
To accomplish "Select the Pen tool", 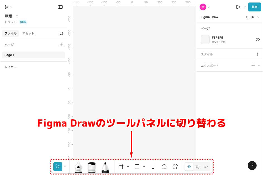I will [79, 167].
